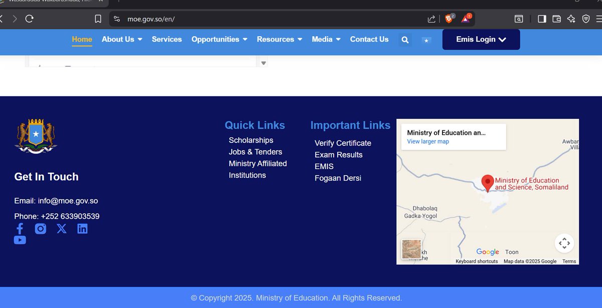Open the ministry's Facebook page icon
Image resolution: width=602 pixels, height=308 pixels.
[x=20, y=229]
